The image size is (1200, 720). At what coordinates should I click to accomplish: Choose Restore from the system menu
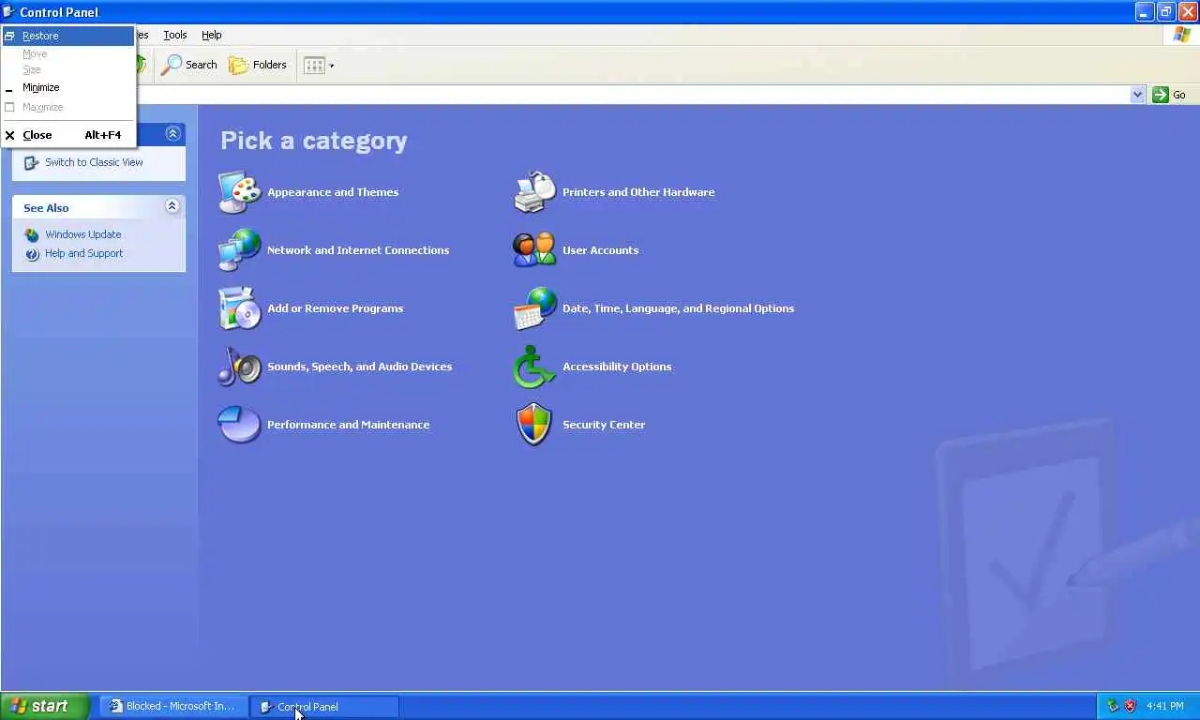point(68,36)
